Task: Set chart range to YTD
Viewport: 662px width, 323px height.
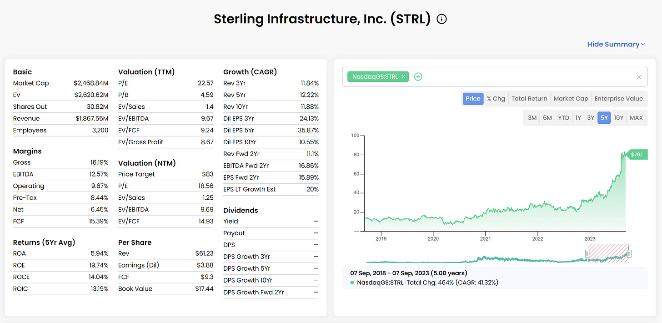Action: (563, 118)
